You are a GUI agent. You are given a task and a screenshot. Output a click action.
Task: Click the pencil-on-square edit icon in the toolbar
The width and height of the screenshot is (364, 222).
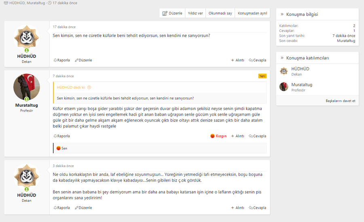coord(165,13)
